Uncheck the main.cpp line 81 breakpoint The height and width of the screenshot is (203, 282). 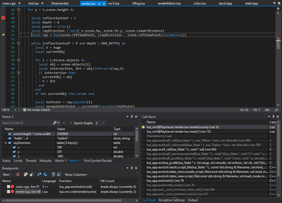pos(9,187)
